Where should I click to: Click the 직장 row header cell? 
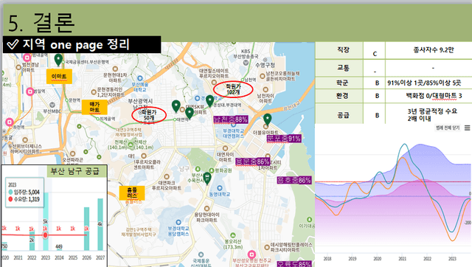[339, 51]
